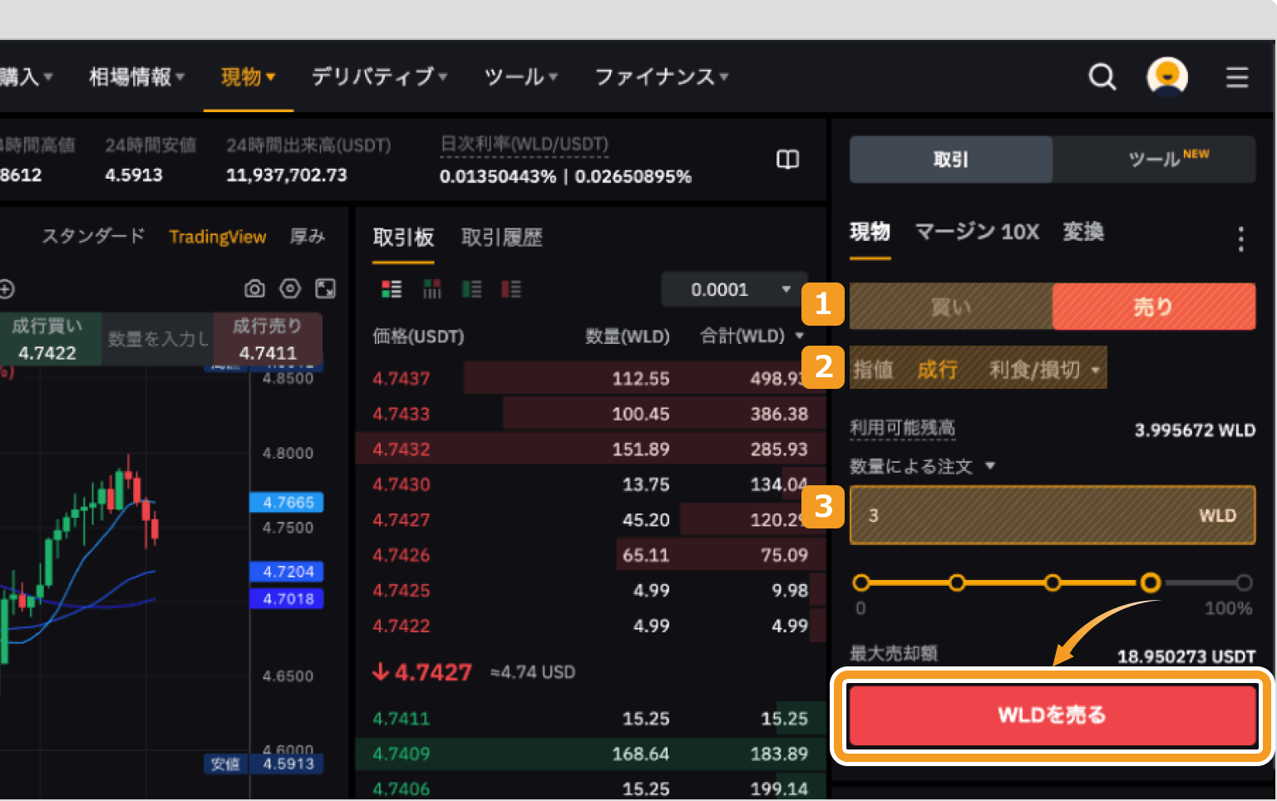
Task: Select 変換 convert tab
Action: pyautogui.click(x=1083, y=232)
